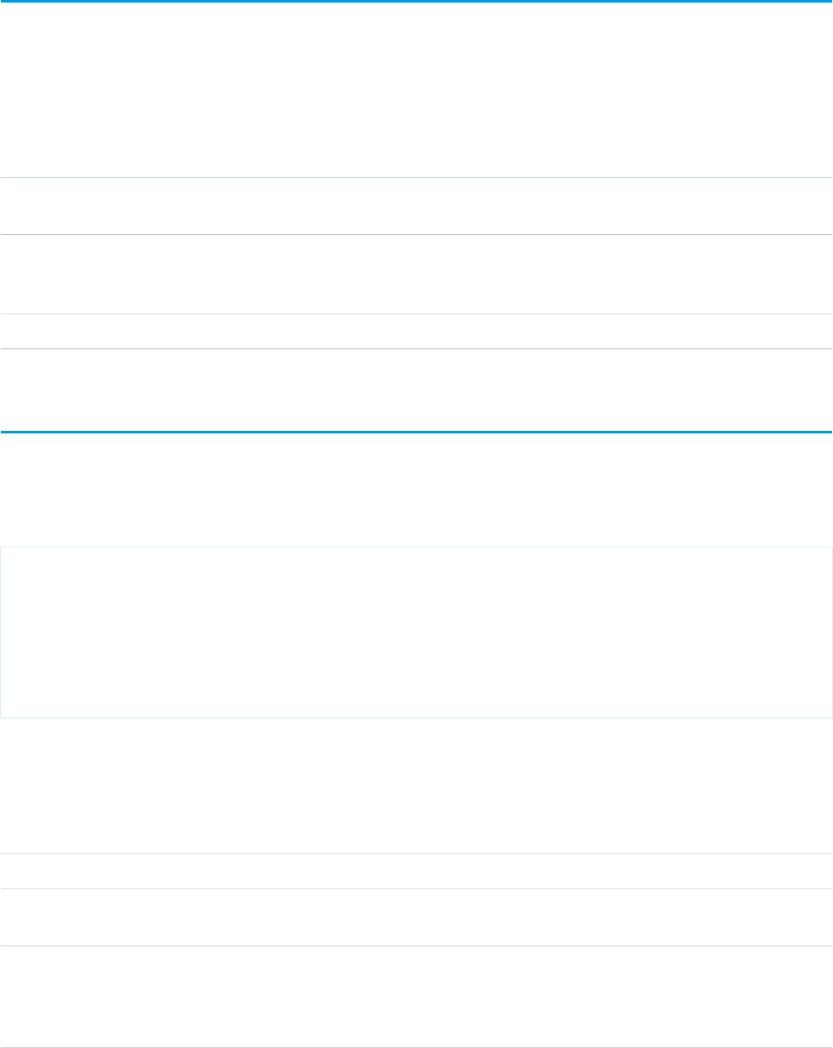
Task: Click the fourth gray divider in the upper table
Action: (x=416, y=348)
